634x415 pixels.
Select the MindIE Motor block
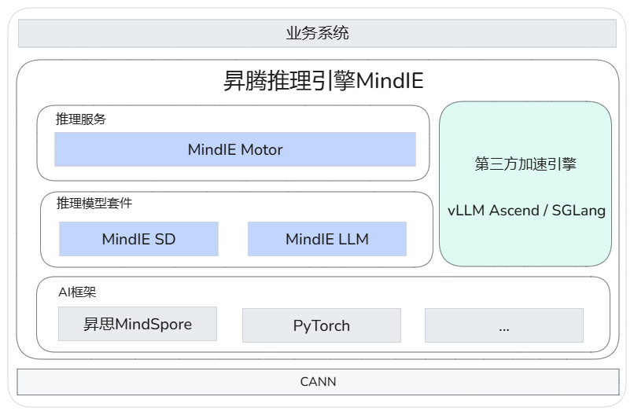235,149
